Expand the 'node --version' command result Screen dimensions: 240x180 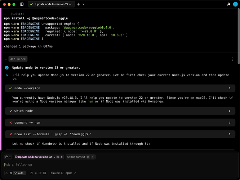[x=120, y=88]
